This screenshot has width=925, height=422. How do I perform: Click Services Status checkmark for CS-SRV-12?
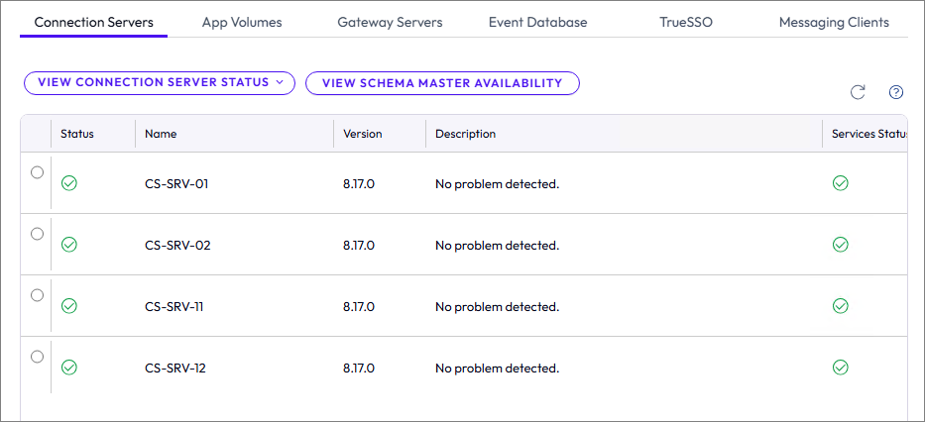point(840,368)
